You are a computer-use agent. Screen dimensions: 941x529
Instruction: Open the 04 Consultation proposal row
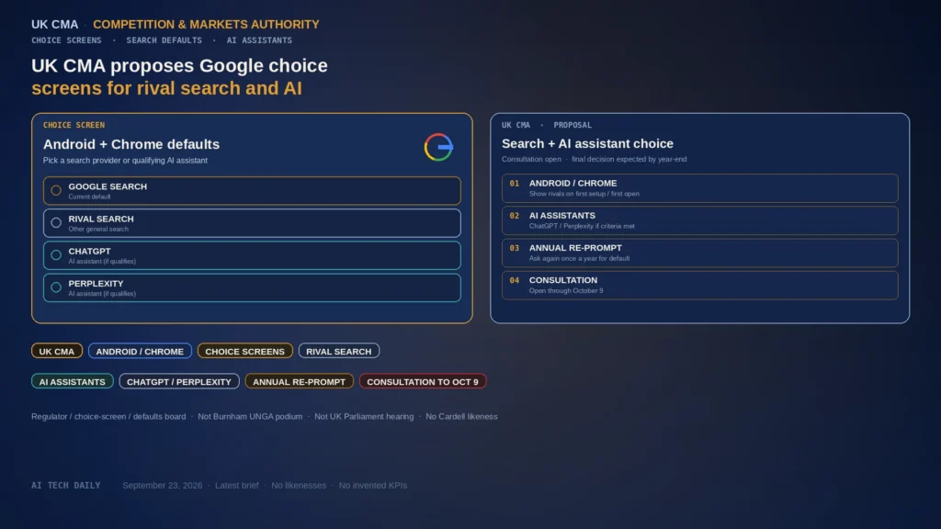pyautogui.click(x=699, y=285)
